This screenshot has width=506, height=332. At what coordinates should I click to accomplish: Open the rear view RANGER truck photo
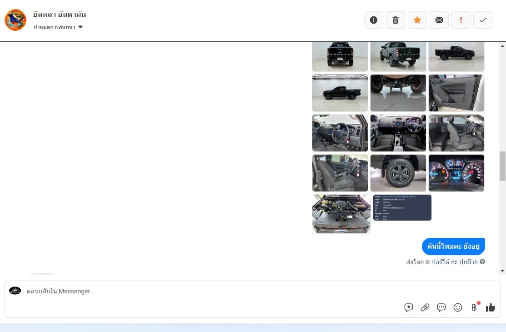pos(340,56)
